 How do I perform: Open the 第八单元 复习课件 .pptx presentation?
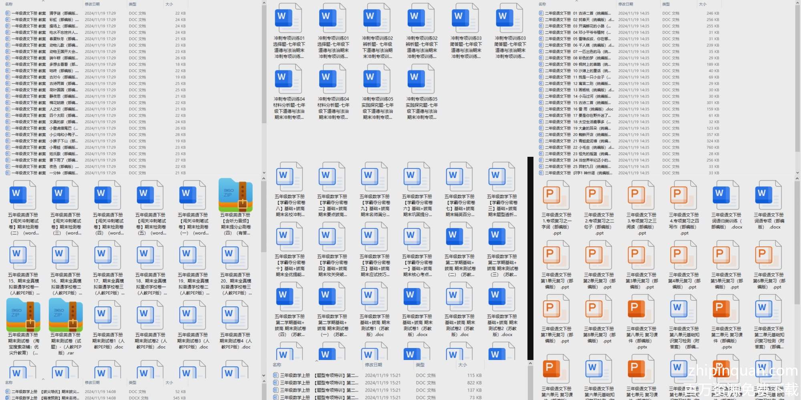tap(642, 310)
